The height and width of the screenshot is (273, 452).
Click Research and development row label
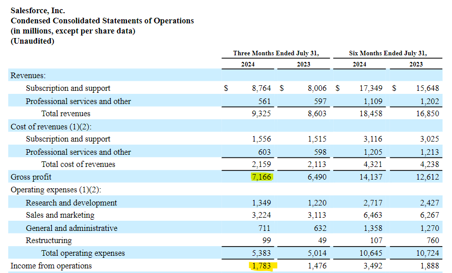[x=71, y=203]
